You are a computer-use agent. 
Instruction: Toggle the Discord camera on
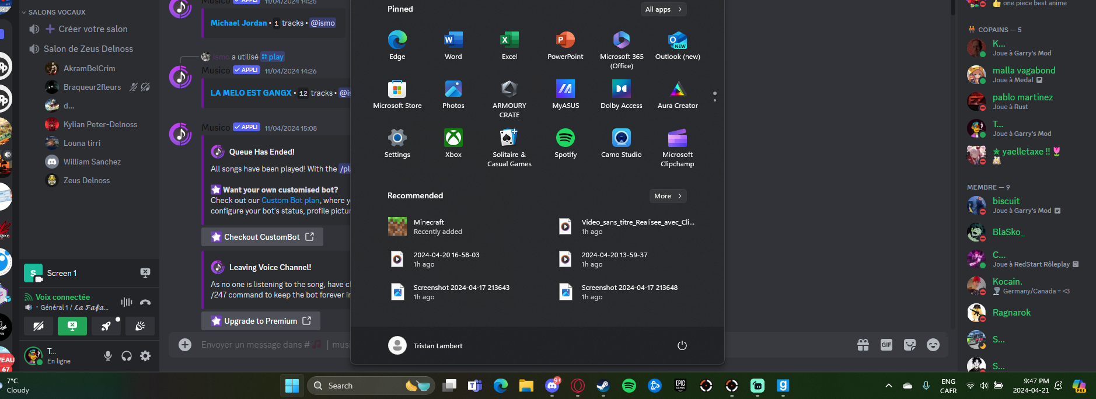39,326
